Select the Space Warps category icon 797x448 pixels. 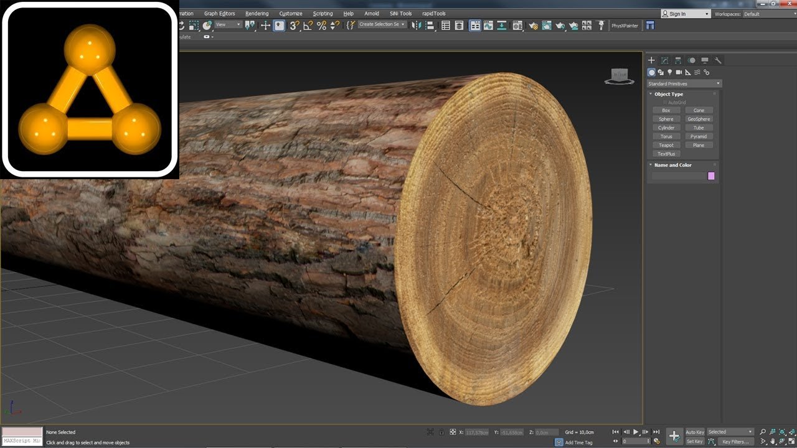tap(697, 72)
